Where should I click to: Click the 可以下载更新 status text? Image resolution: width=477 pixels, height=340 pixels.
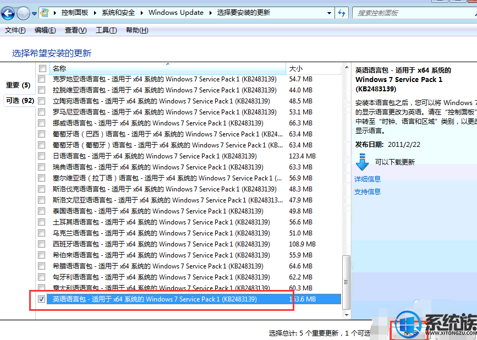pyautogui.click(x=394, y=162)
